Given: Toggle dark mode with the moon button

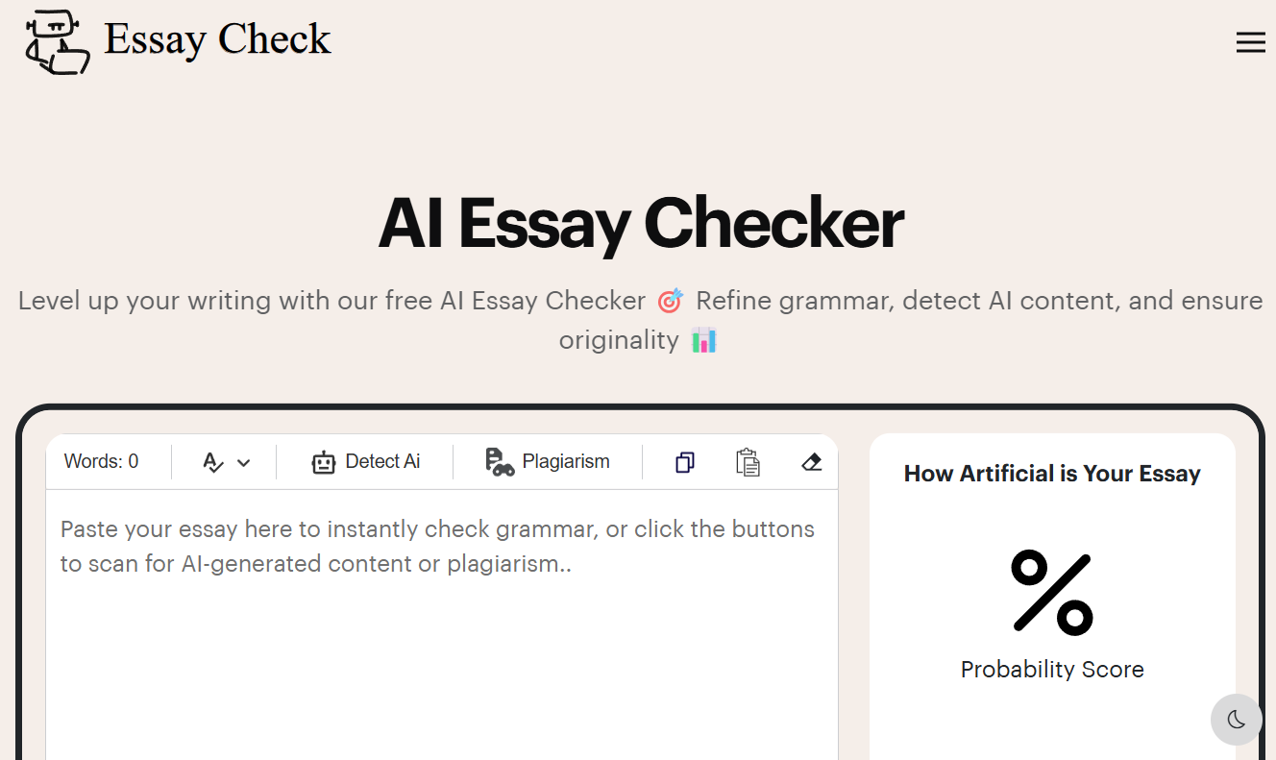Looking at the screenshot, I should pos(1236,720).
